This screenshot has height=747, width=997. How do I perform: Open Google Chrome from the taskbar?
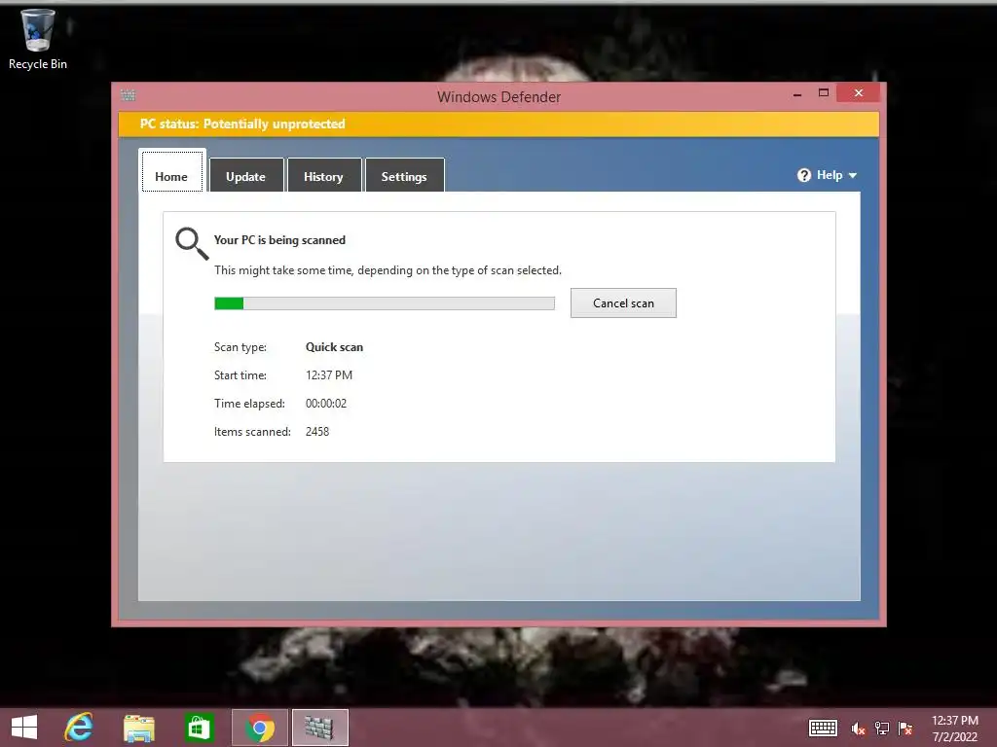coord(259,728)
